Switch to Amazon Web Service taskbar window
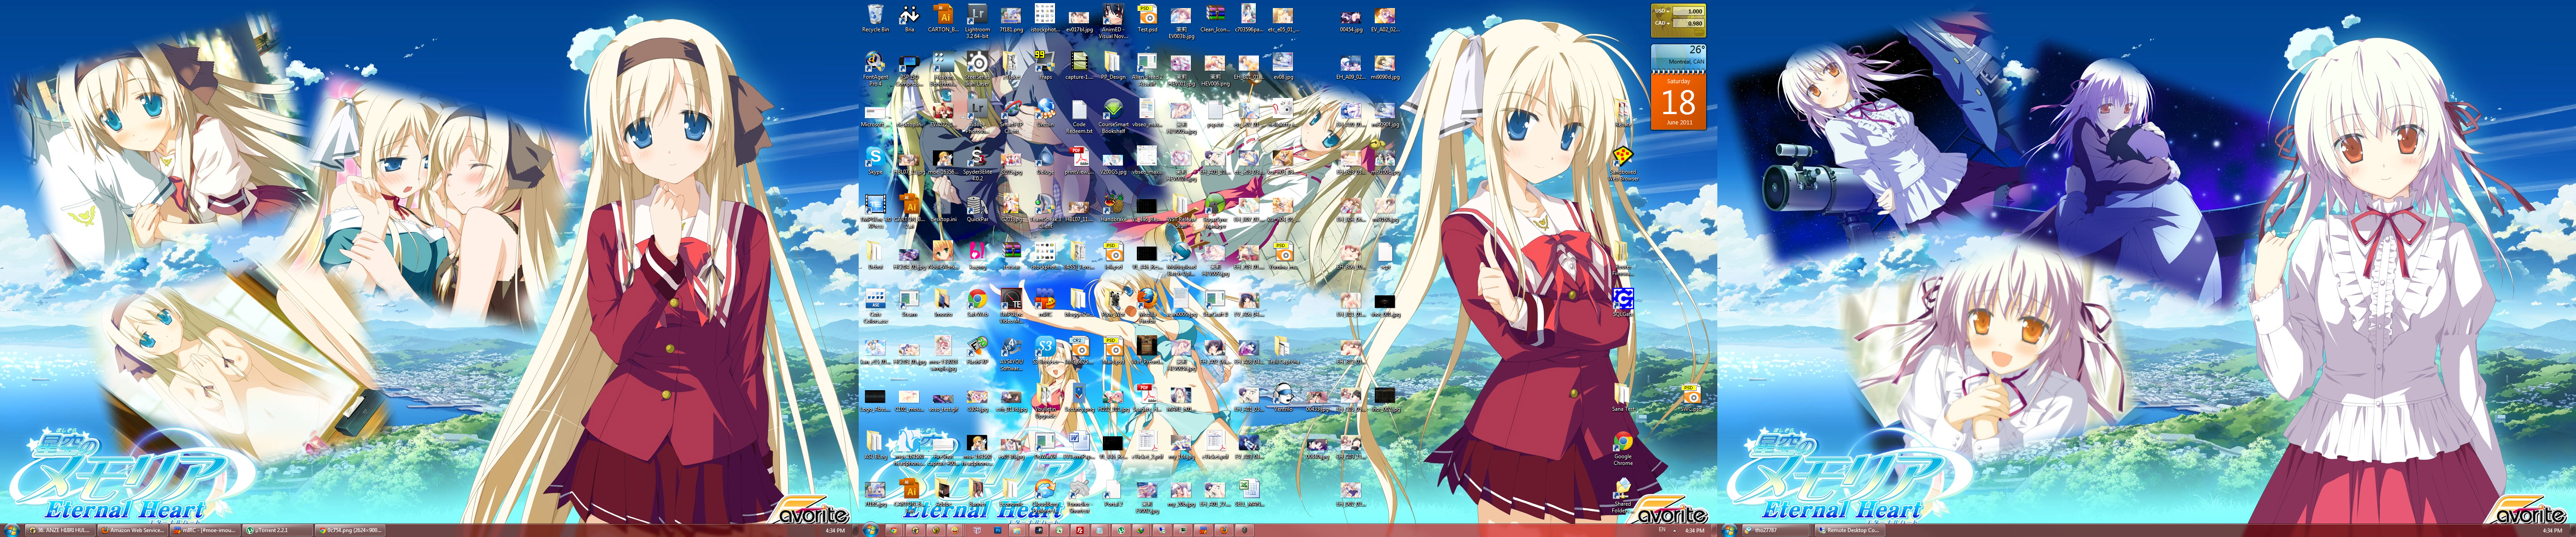 coord(133,530)
